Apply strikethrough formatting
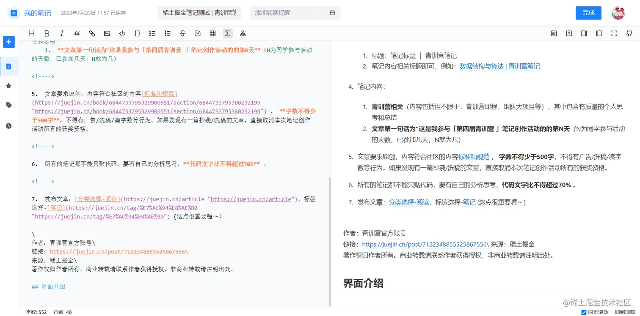This screenshot has width=640, height=316. click(182, 33)
